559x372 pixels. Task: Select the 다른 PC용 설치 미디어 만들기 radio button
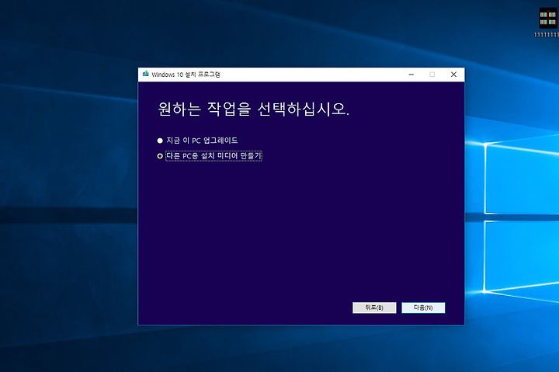[x=160, y=156]
